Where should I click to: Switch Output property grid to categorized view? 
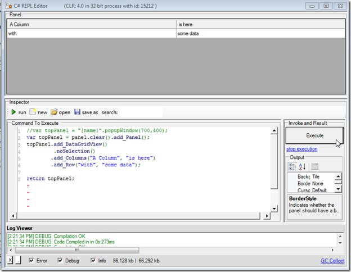(292, 167)
